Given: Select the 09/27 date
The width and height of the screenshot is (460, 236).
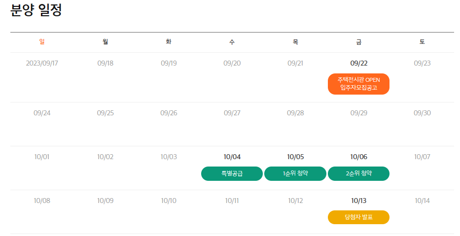Looking at the screenshot, I should point(232,113).
